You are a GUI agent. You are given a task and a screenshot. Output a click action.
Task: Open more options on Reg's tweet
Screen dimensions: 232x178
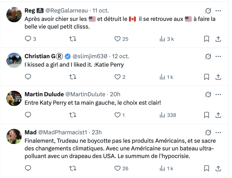coord(218,11)
